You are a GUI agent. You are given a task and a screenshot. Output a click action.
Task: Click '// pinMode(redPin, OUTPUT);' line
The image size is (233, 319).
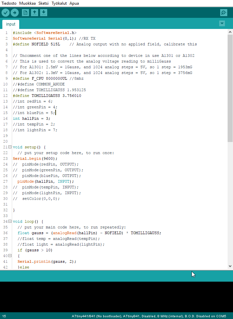point(46,164)
